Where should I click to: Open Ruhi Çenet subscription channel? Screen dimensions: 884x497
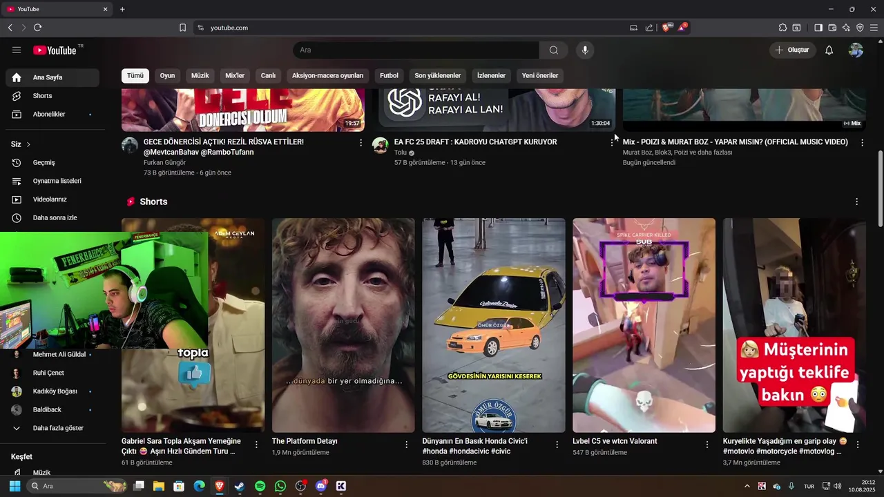coord(52,373)
